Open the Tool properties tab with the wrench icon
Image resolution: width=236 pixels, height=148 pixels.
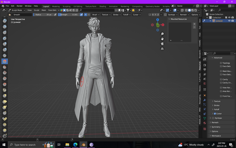(205, 59)
